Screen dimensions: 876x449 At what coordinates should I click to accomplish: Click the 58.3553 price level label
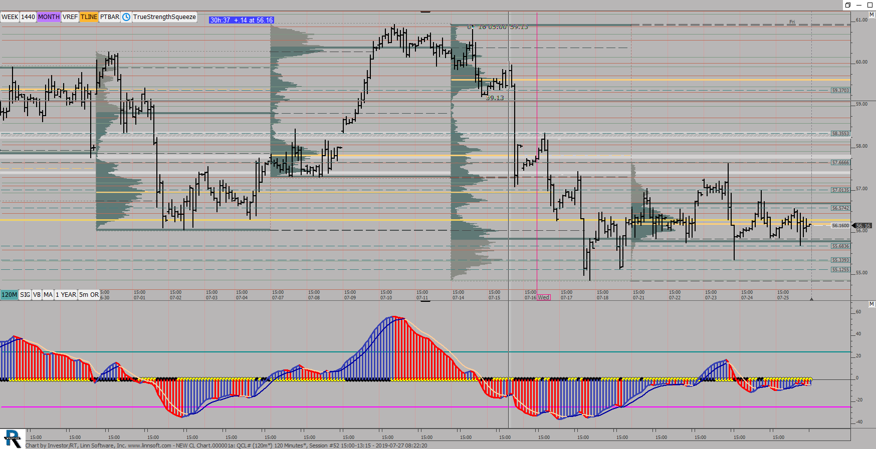(840, 134)
